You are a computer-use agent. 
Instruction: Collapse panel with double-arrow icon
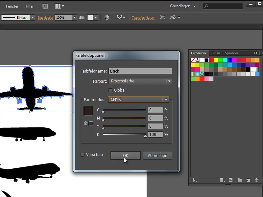[256, 53]
